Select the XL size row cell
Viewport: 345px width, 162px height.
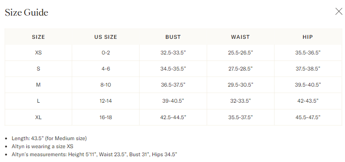click(38, 117)
